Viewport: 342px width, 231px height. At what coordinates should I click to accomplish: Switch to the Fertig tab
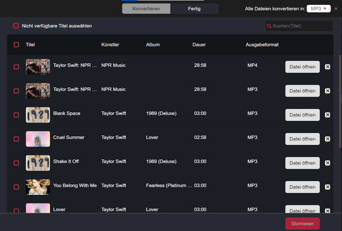194,9
